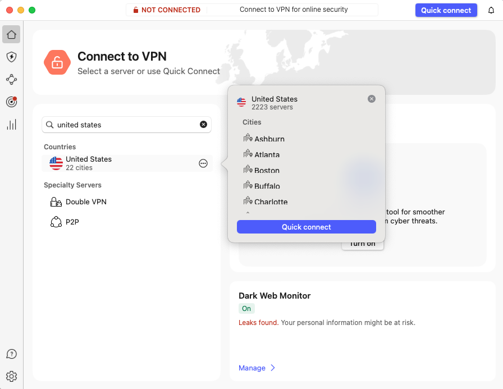Click the flag in popover header
This screenshot has height=389, width=503.
point(241,102)
